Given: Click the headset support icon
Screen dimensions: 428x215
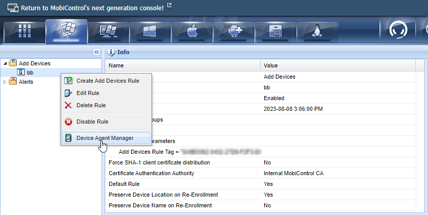Looking at the screenshot, I should click(x=398, y=32).
